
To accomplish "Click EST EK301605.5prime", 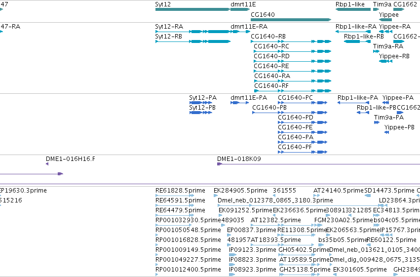I will point(335,275).
